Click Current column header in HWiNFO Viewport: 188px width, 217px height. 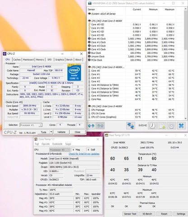pyautogui.click(x=137, y=9)
